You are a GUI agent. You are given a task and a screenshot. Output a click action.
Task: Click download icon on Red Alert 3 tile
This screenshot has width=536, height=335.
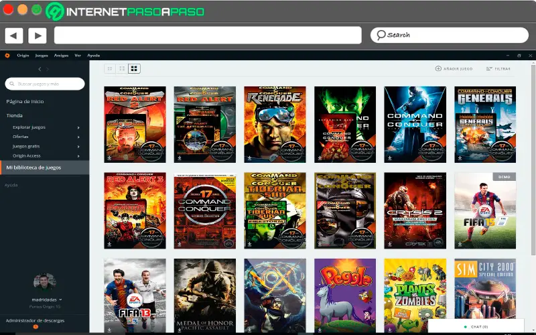pyautogui.click(x=109, y=244)
